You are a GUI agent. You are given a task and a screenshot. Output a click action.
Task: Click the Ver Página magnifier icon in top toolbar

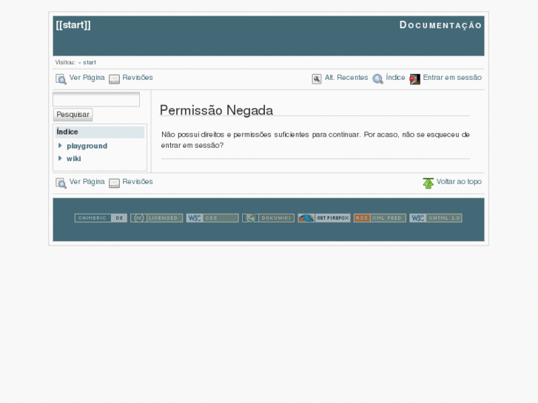(x=61, y=79)
